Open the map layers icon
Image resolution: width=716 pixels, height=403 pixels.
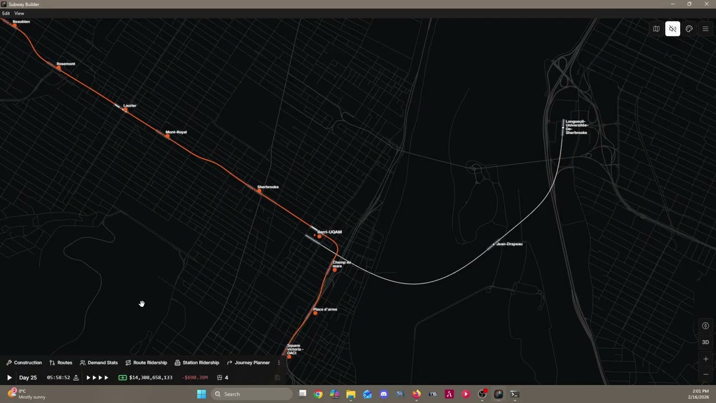click(656, 29)
